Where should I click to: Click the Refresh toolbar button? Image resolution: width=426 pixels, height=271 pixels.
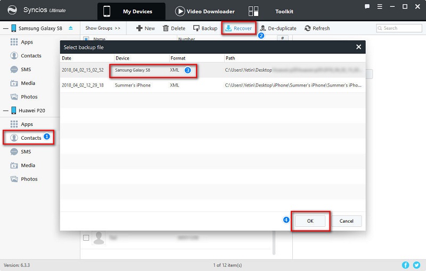[317, 28]
